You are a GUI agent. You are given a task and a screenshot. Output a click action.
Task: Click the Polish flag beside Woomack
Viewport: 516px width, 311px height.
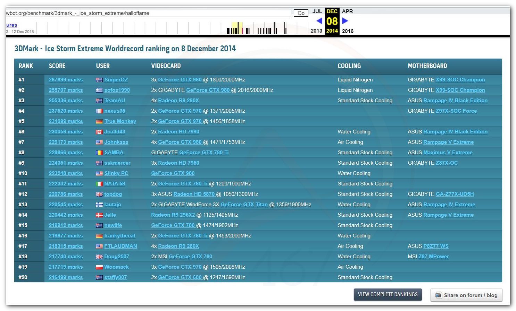[99, 267]
